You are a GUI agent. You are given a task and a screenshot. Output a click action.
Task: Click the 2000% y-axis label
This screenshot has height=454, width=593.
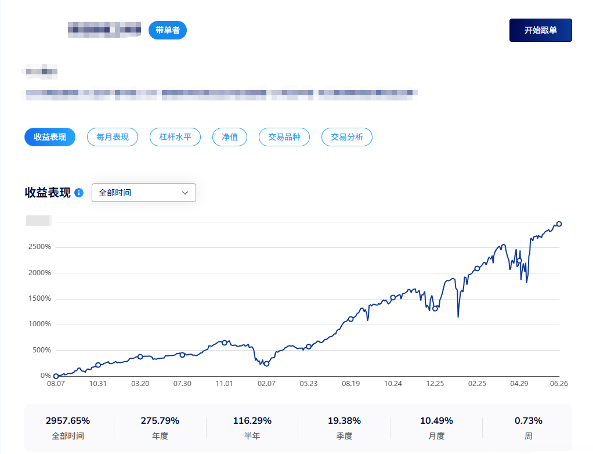coord(39,273)
